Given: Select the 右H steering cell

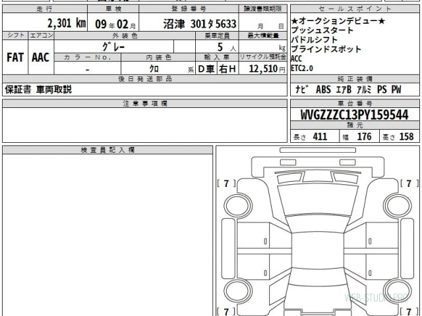Looking at the screenshot, I should click(227, 69).
